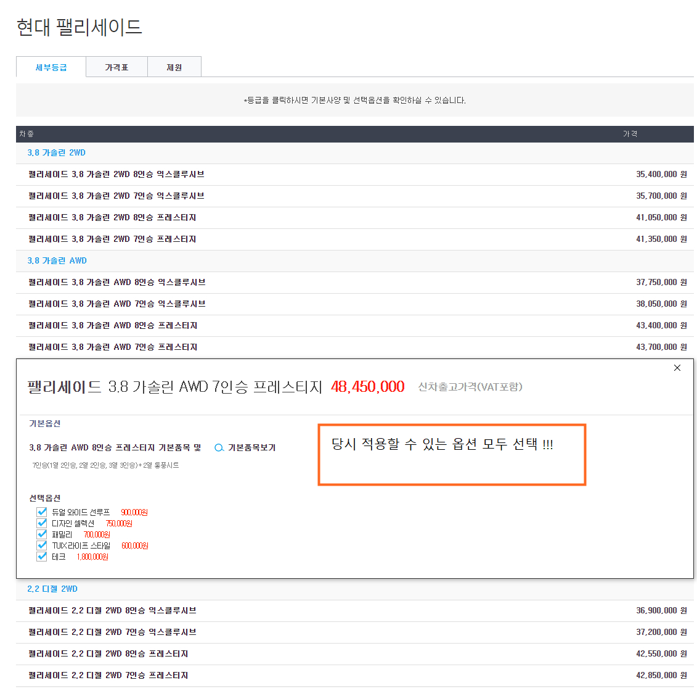Click the 42,850,000 원 price

[661, 676]
